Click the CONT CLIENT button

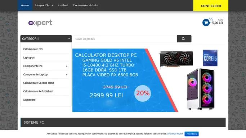point(211,6)
